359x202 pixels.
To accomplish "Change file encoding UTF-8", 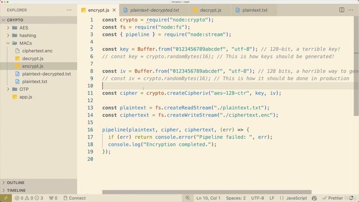I will 257,198.
